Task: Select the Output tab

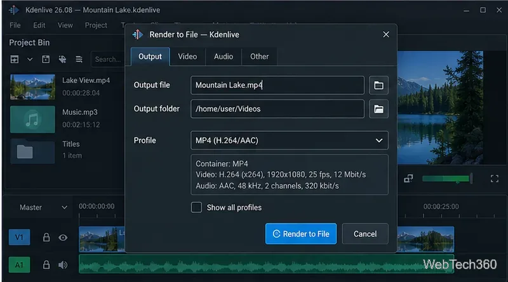Action: pyautogui.click(x=150, y=56)
